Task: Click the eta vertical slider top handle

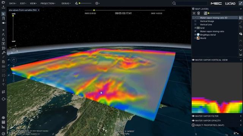Action: [x=13, y=16]
